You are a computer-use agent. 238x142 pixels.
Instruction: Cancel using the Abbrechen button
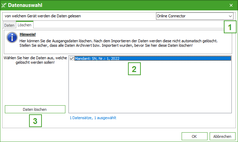(x=222, y=136)
